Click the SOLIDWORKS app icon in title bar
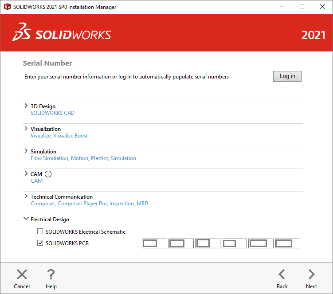 tap(7, 7)
